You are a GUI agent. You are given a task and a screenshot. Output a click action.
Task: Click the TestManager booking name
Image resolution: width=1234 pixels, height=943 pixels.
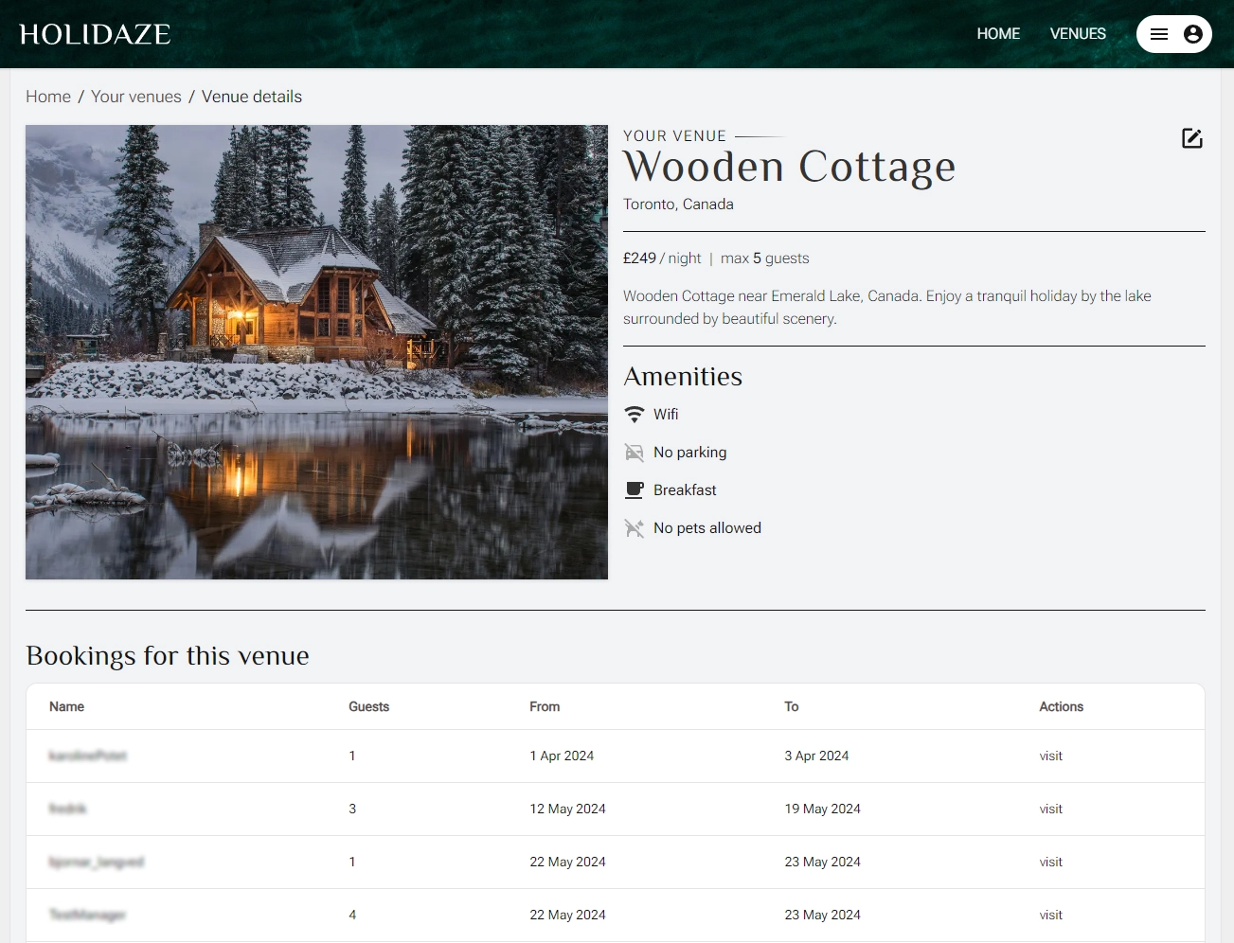click(85, 915)
